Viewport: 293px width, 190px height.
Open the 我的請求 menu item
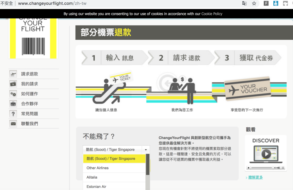click(30, 84)
